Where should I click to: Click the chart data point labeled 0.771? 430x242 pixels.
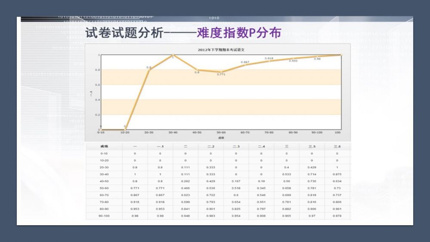[x=221, y=72]
